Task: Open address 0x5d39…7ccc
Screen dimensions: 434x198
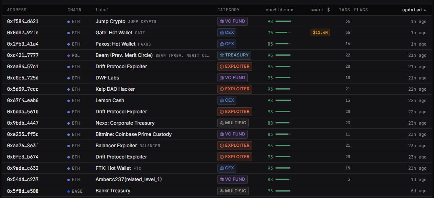Action: coord(23,89)
